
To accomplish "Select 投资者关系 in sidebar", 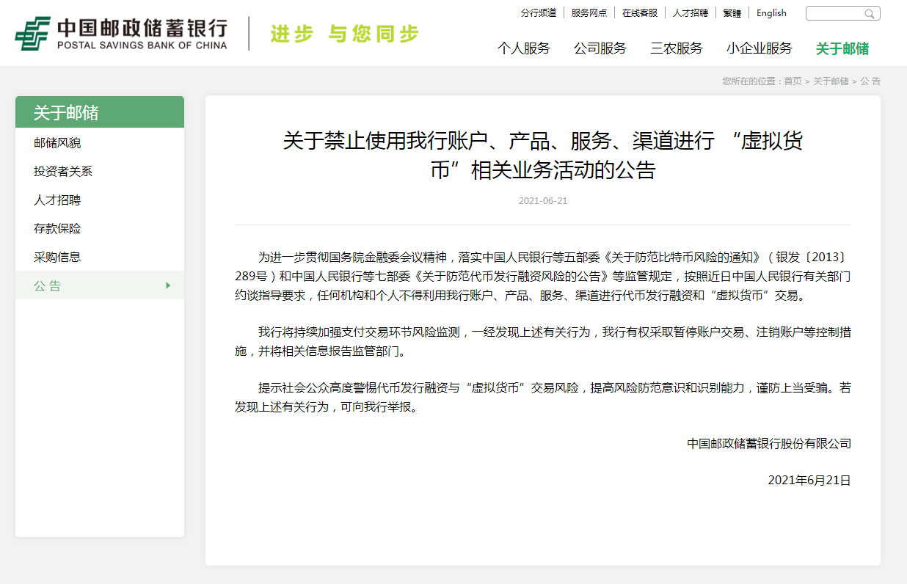I will 100,172.
